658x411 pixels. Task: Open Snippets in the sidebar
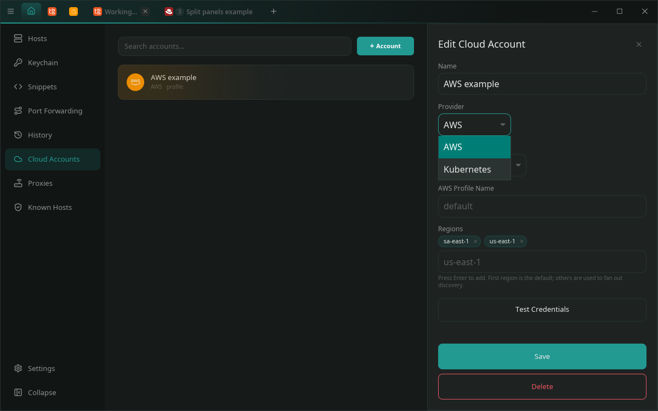53,87
